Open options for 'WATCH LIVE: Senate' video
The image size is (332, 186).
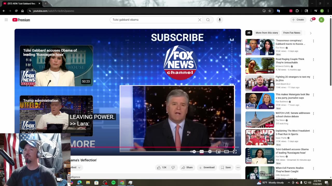point(313,113)
